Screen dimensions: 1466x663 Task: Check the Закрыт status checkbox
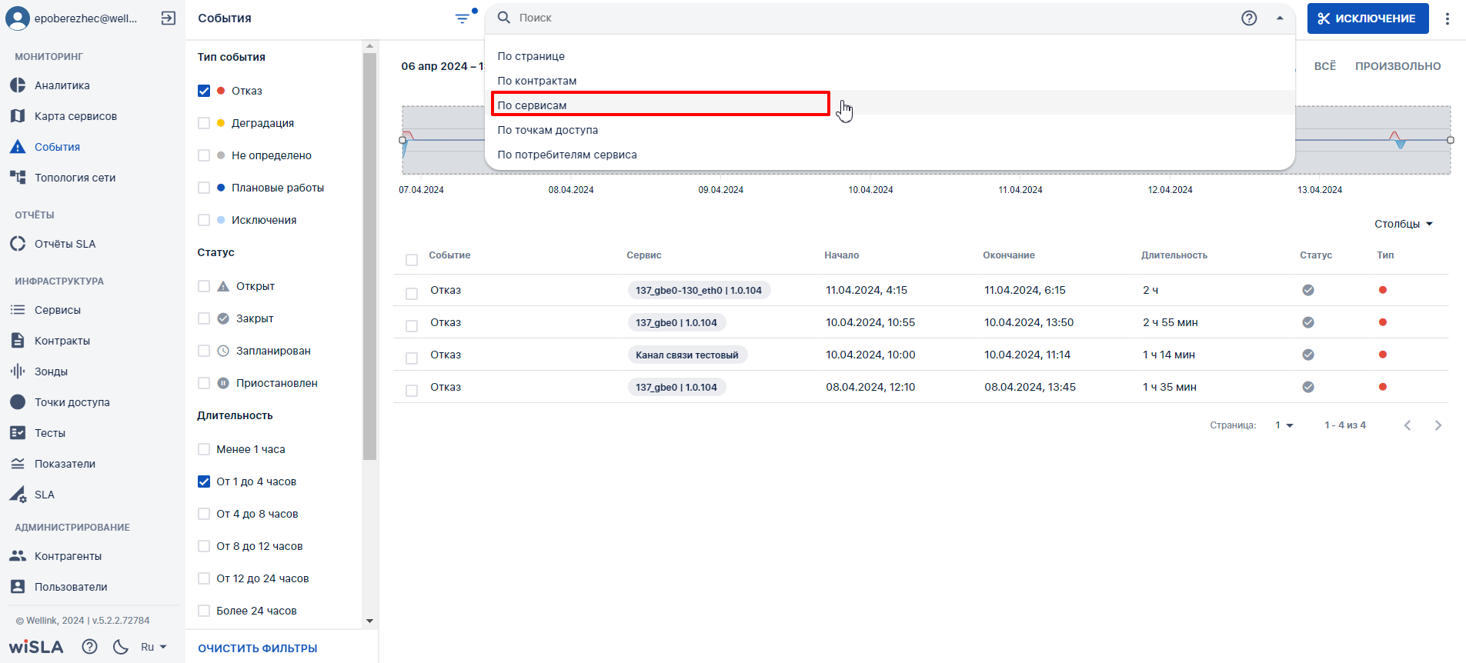coord(204,318)
